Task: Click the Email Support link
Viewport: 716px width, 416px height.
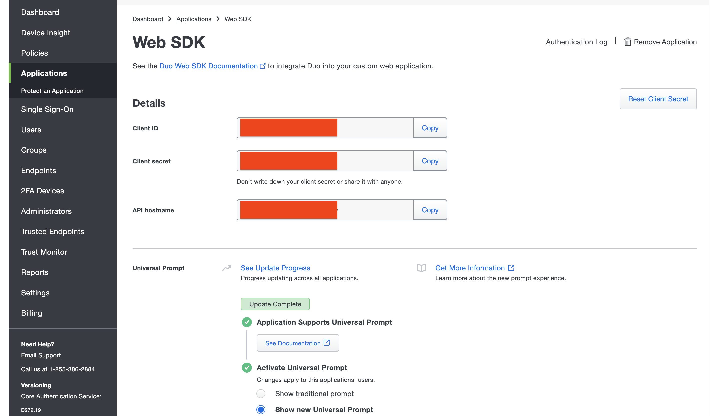Action: coord(41,355)
